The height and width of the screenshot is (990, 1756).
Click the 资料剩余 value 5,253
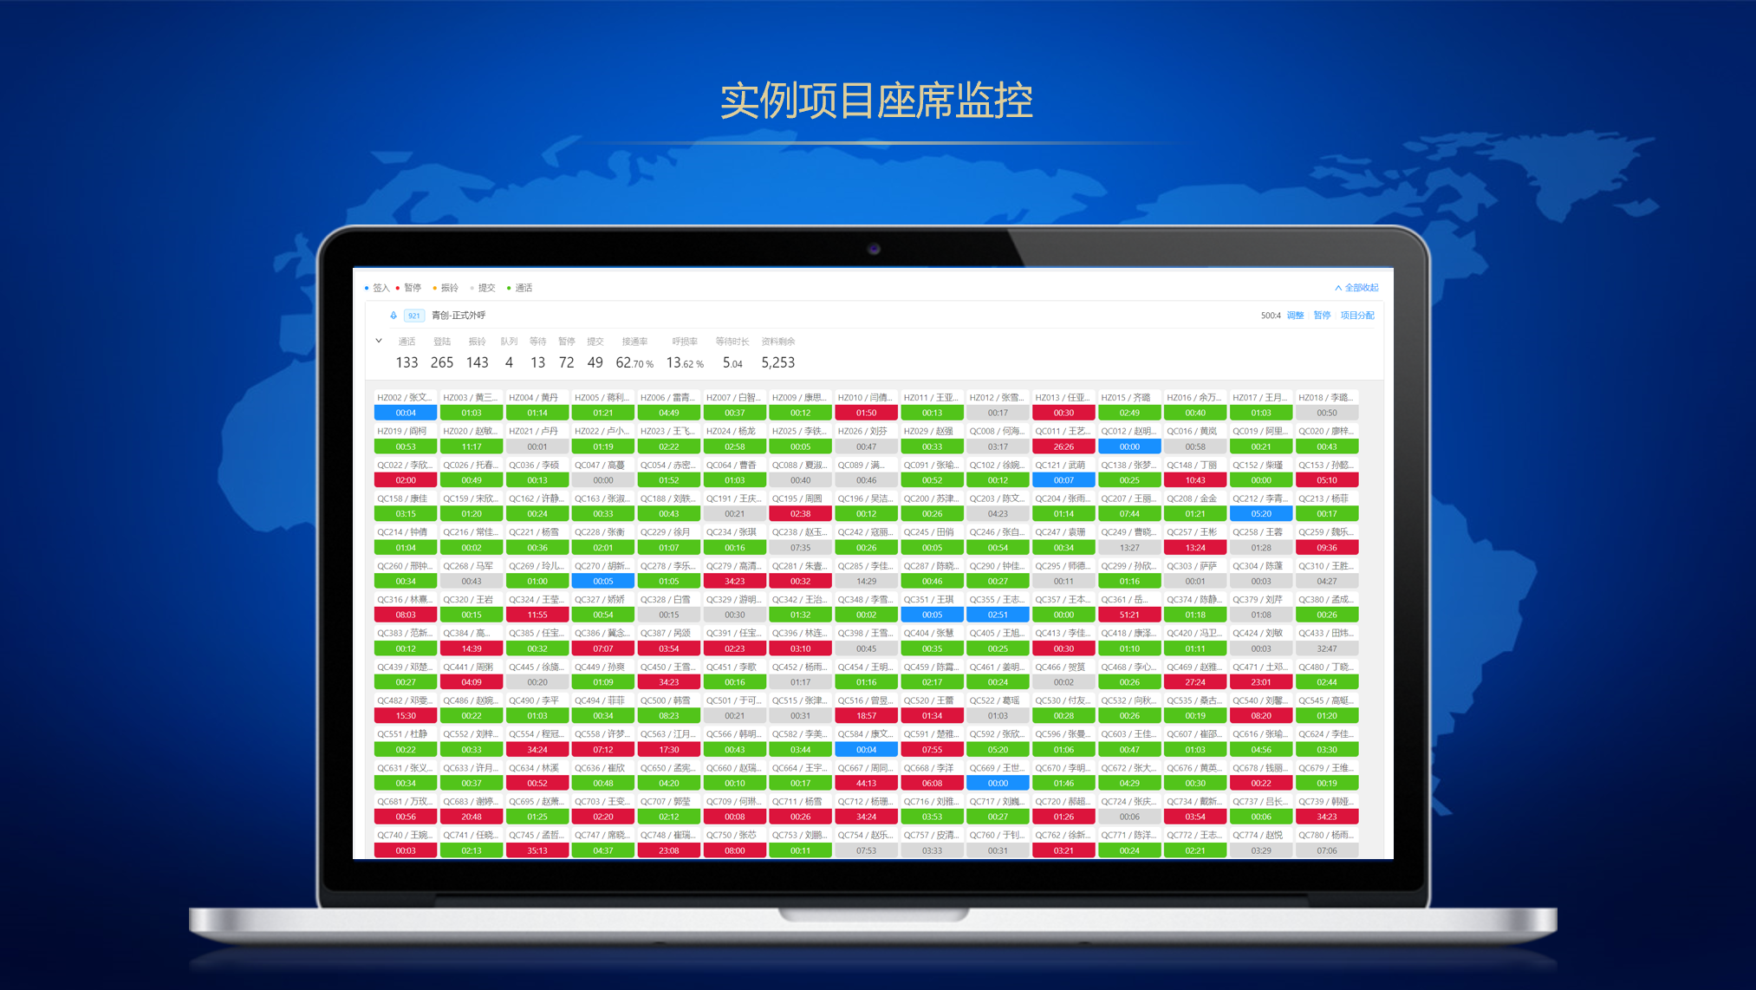tap(777, 362)
